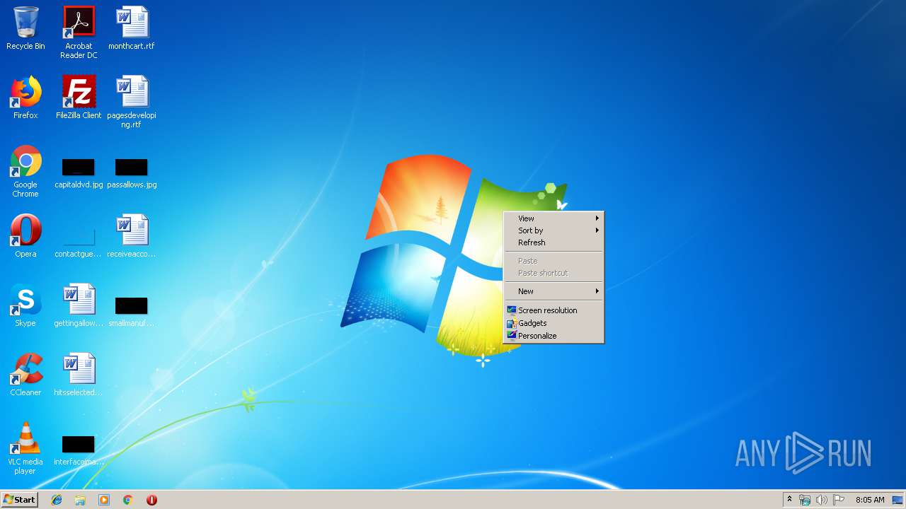Select the receiveacco... document icon

(x=132, y=237)
